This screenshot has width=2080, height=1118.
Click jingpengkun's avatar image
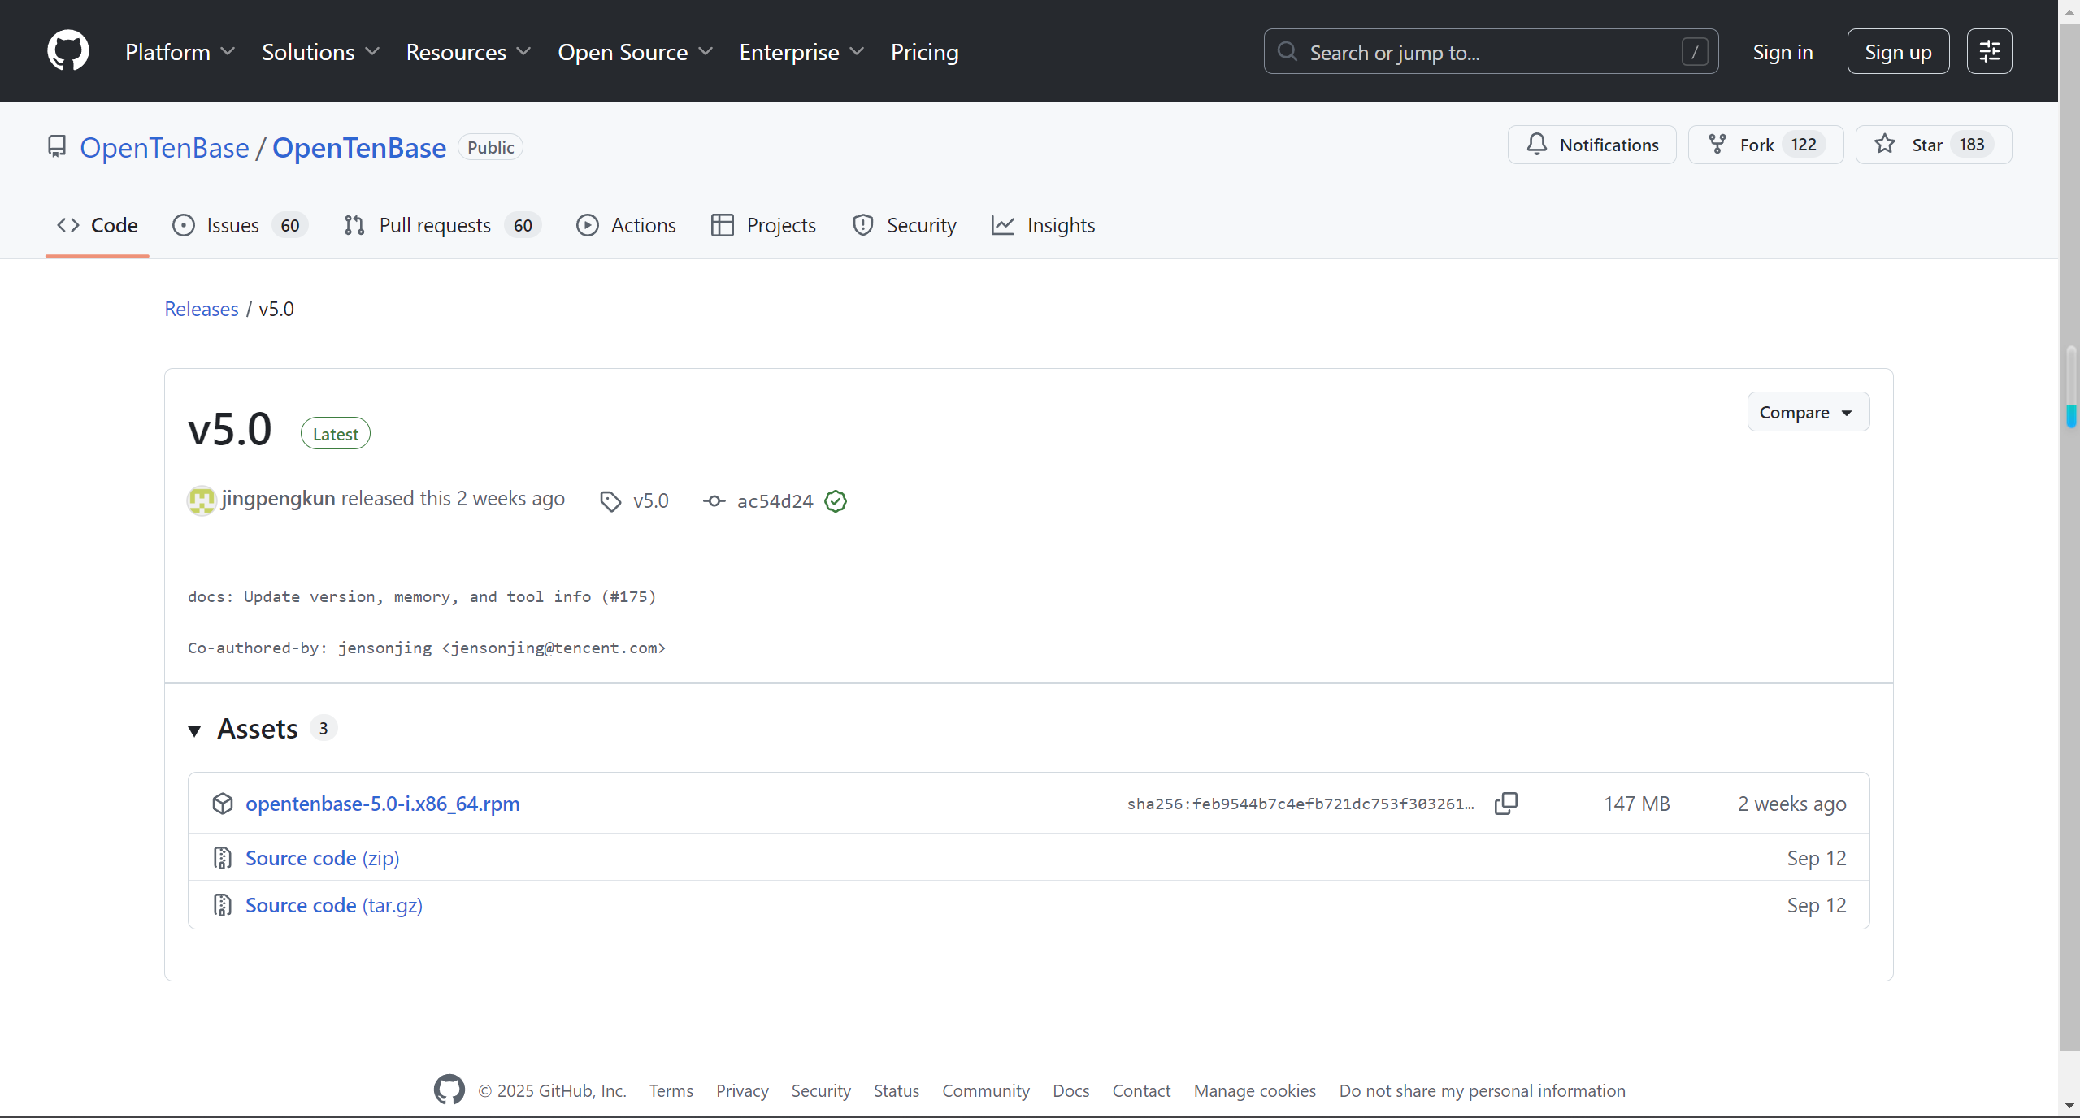point(201,500)
